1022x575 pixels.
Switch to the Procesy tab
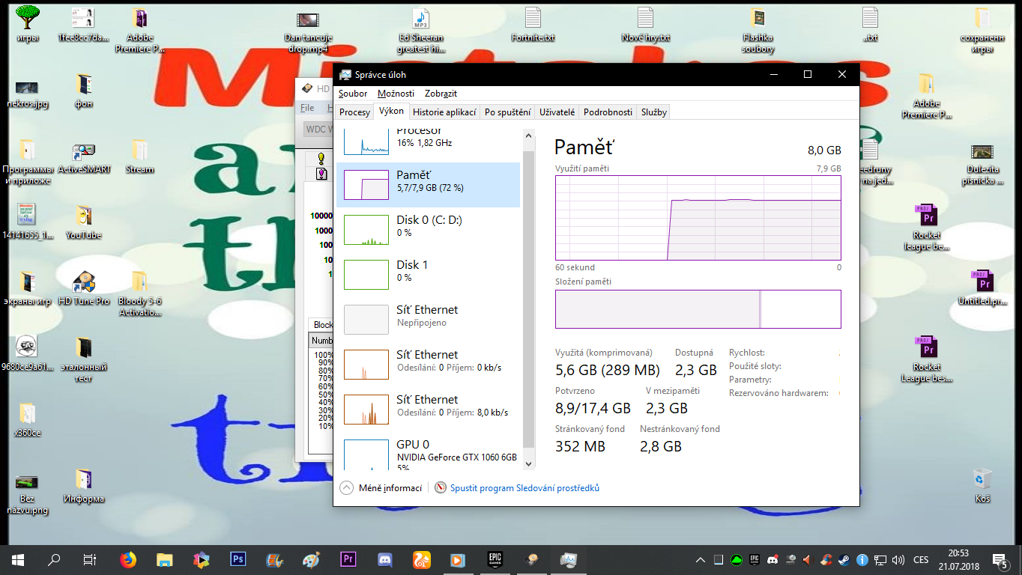pos(354,112)
